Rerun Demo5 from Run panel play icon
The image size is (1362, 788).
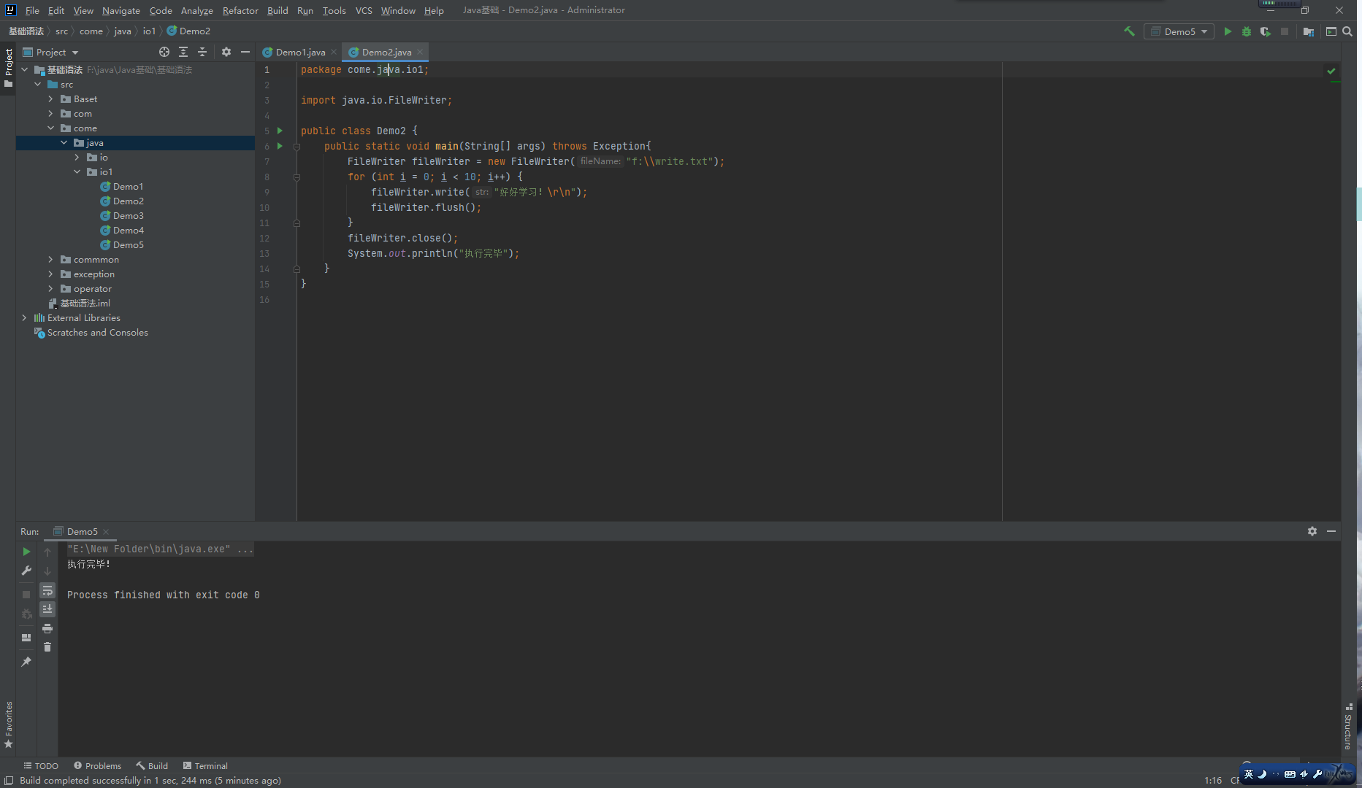(26, 552)
